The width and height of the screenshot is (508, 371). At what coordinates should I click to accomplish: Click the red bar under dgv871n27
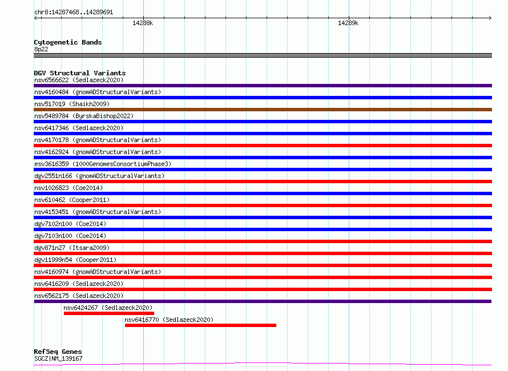point(263,253)
